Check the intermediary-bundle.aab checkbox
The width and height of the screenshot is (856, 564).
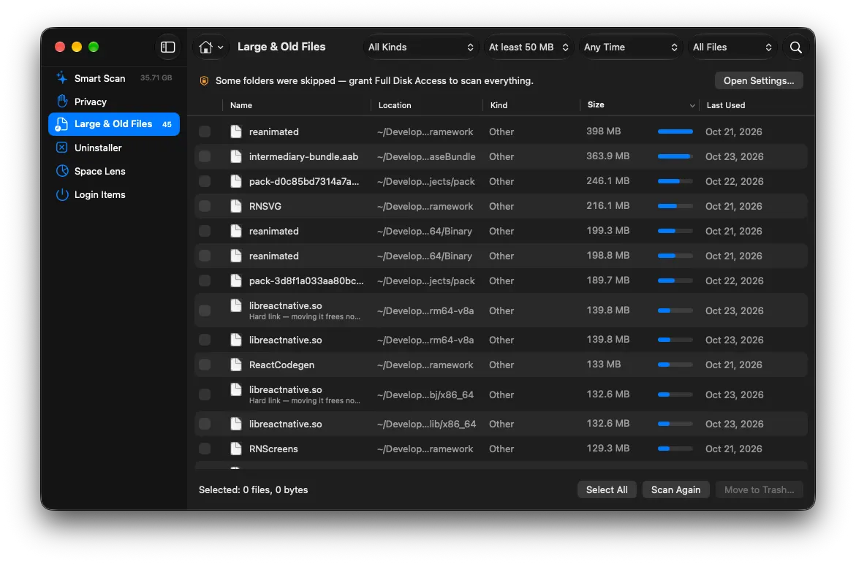coord(205,156)
